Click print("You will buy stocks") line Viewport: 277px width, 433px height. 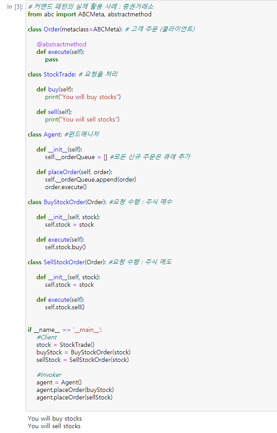pyautogui.click(x=82, y=97)
